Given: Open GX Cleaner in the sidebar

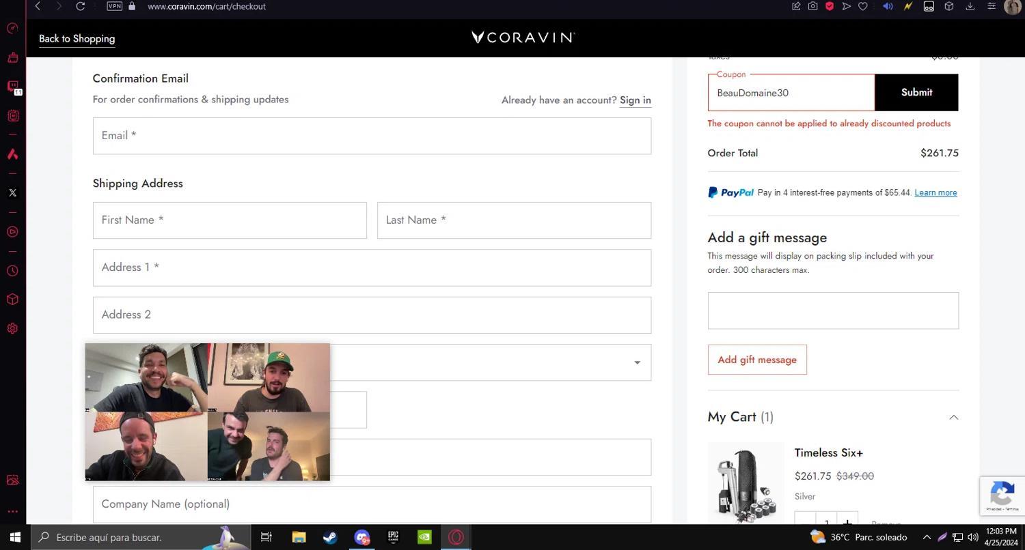Looking at the screenshot, I should [x=12, y=58].
